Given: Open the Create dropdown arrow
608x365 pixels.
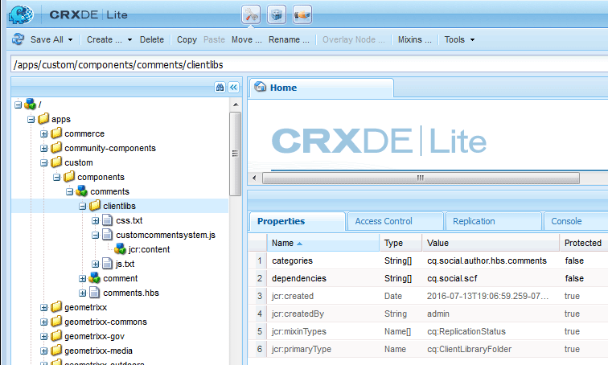Looking at the screenshot, I should tap(129, 39).
